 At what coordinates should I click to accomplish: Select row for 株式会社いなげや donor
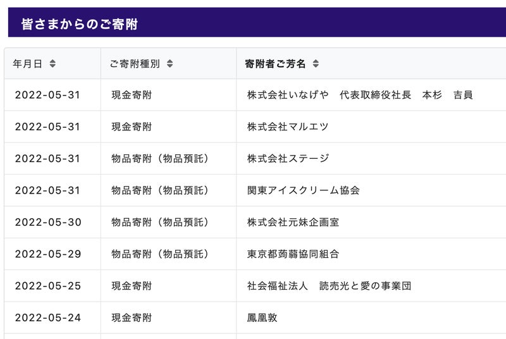(255, 95)
